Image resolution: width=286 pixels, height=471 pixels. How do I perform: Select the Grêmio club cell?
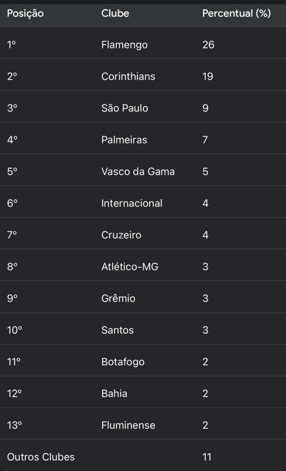(x=118, y=299)
